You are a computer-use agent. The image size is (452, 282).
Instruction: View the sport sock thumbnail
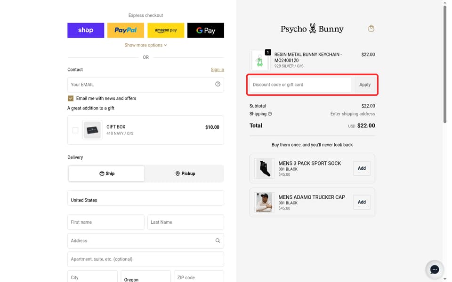264,169
